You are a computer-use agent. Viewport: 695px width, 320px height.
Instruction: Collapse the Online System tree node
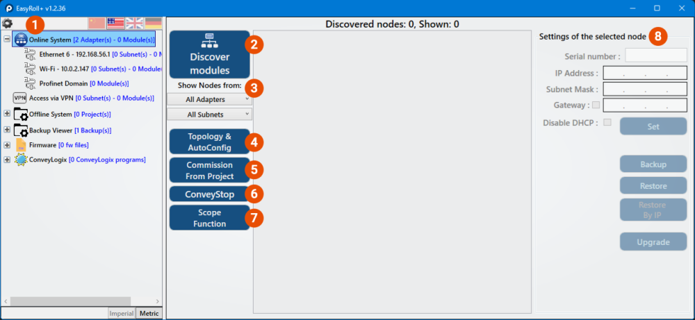pos(7,39)
